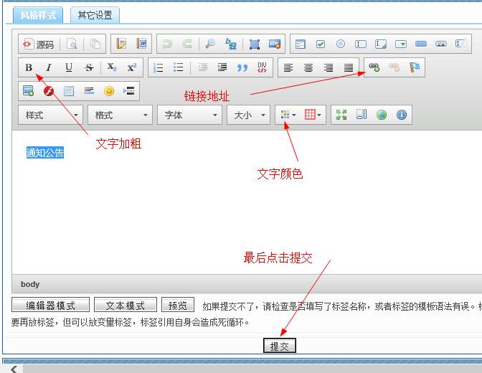Click the anchor flag icon
Screen dimensions: 482x373
[x=414, y=67]
